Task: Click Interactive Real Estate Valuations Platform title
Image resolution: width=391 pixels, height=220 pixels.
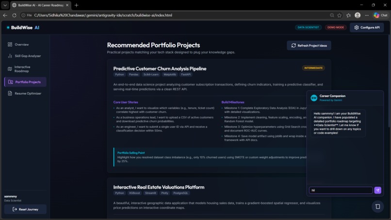Action: pos(159,187)
